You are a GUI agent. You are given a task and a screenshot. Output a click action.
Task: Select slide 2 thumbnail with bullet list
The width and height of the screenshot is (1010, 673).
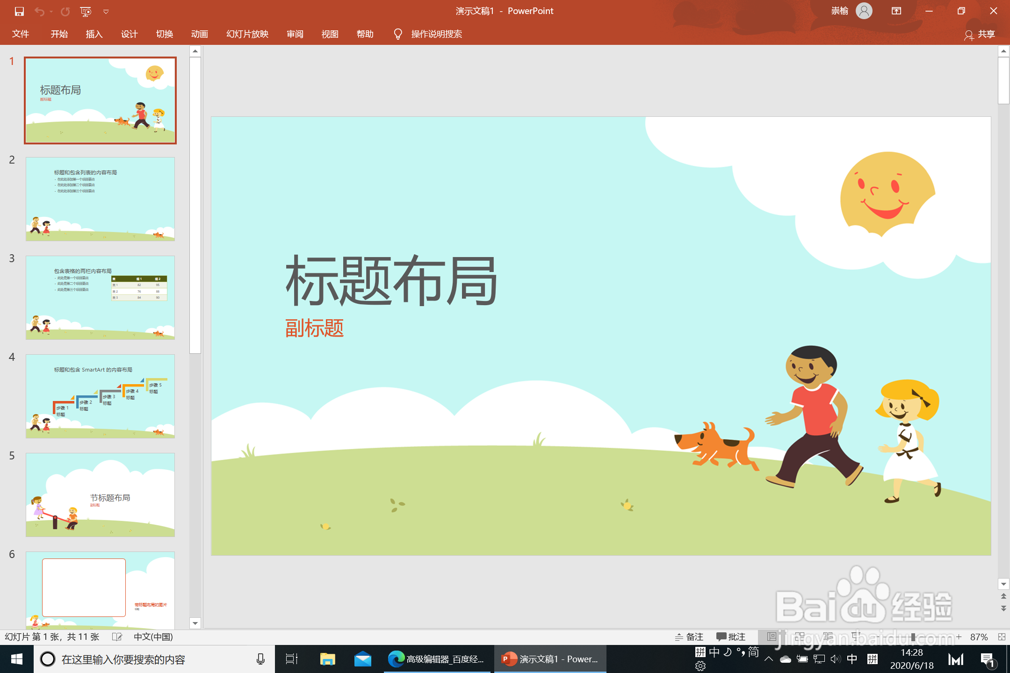pos(101,199)
